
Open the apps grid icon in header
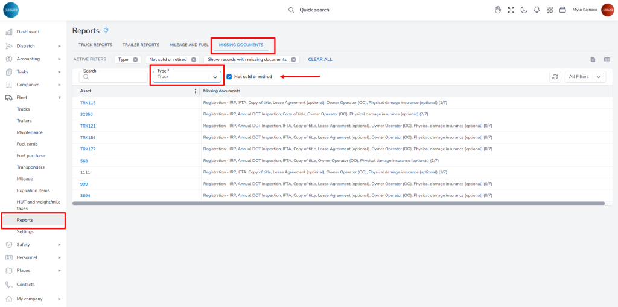pyautogui.click(x=550, y=10)
